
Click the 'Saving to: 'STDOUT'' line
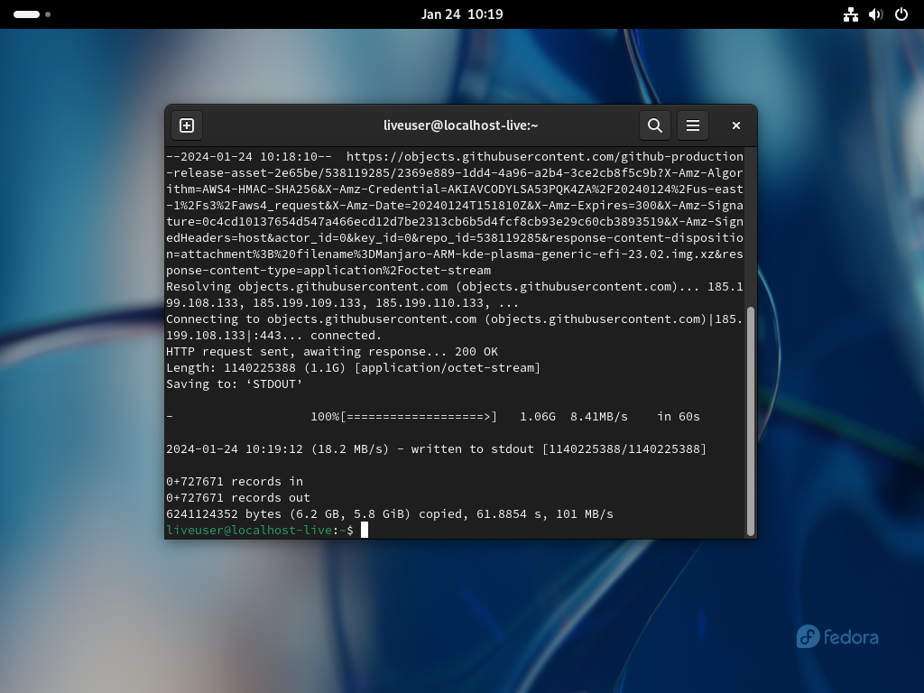coord(234,384)
